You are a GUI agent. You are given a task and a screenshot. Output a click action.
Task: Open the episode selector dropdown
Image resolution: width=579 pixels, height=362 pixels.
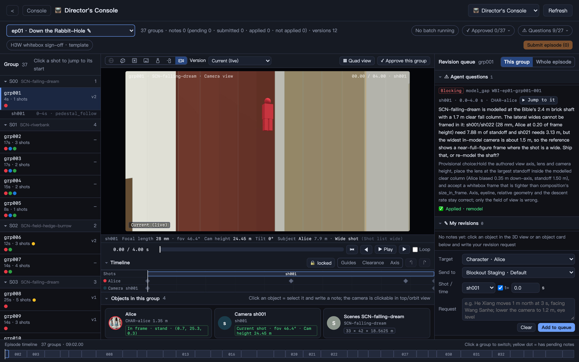click(71, 31)
